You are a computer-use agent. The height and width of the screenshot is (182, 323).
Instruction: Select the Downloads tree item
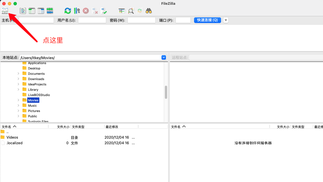36,79
